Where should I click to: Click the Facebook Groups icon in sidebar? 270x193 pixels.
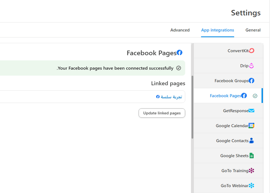point(251,81)
